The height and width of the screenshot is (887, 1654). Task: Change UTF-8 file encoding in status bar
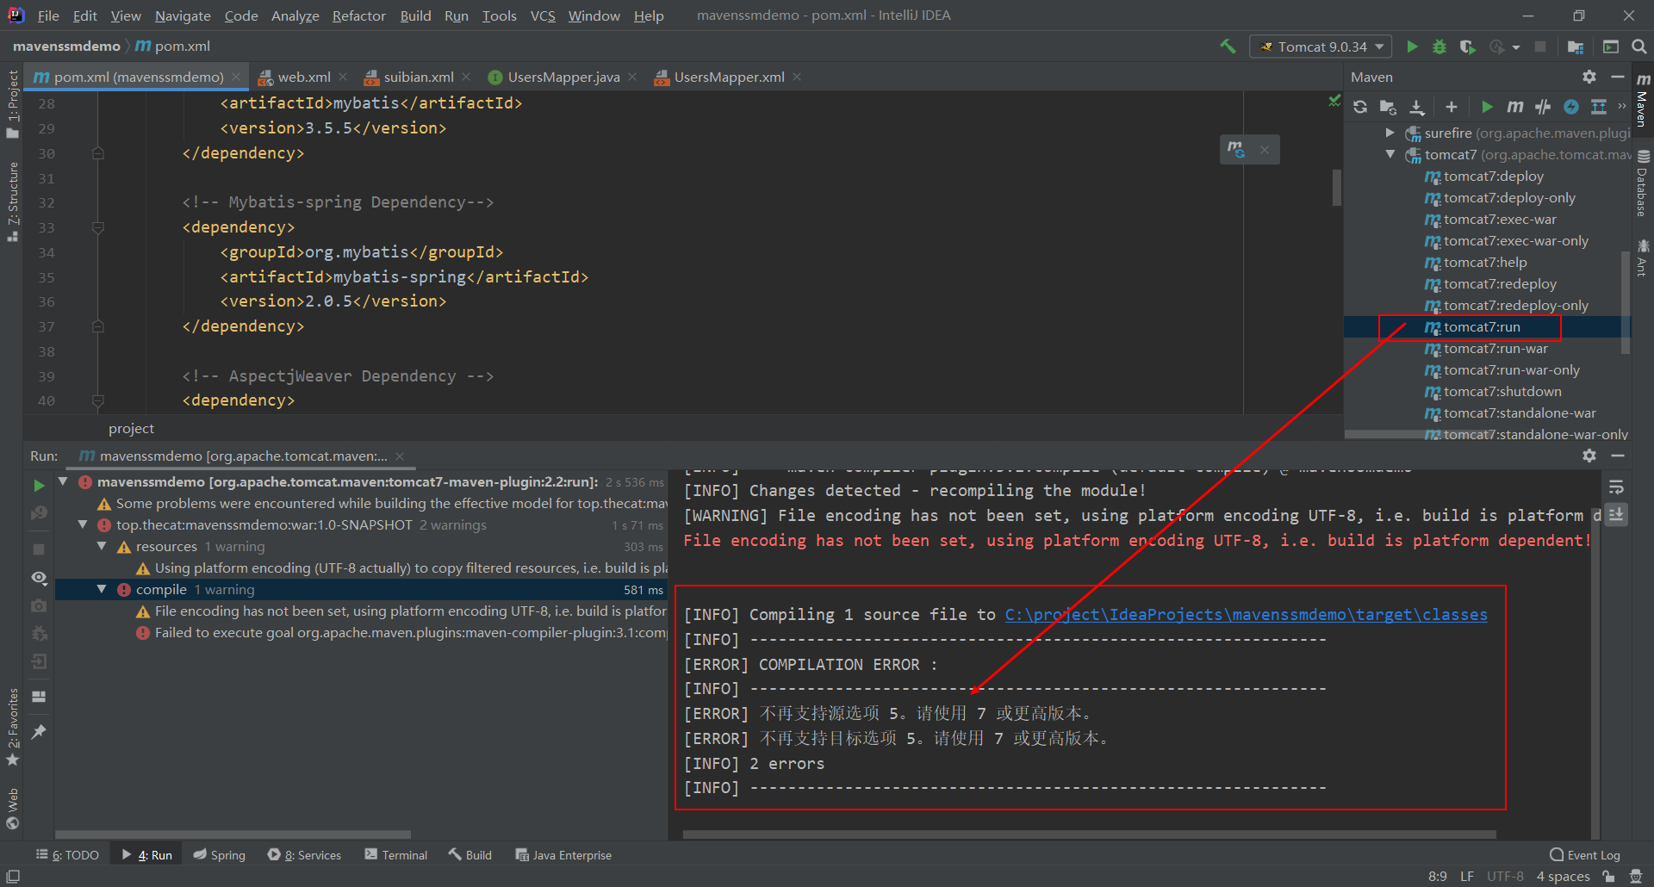click(1505, 876)
